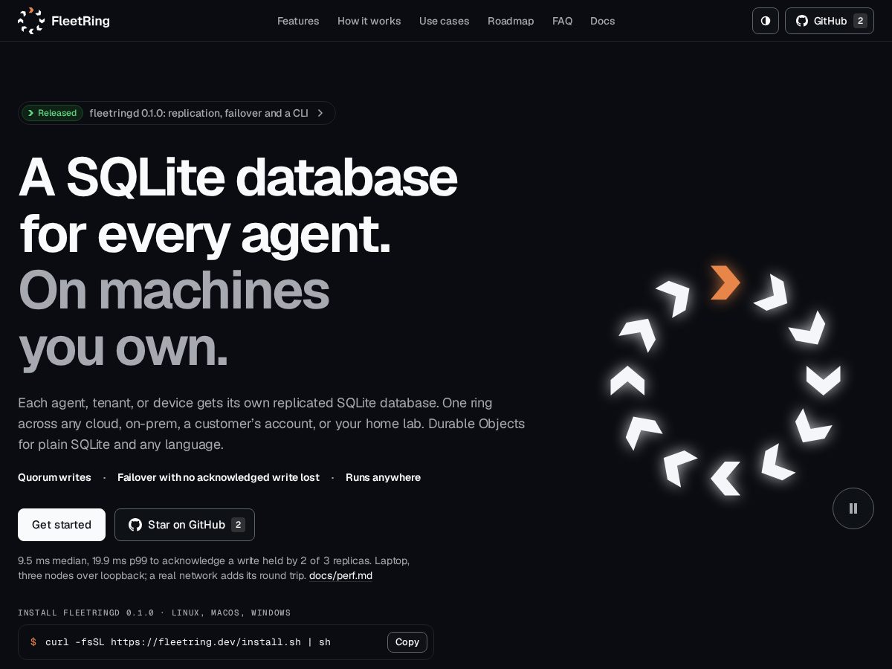Click the GitHub octocat icon in Star button
Image resolution: width=892 pixels, height=669 pixels.
135,525
